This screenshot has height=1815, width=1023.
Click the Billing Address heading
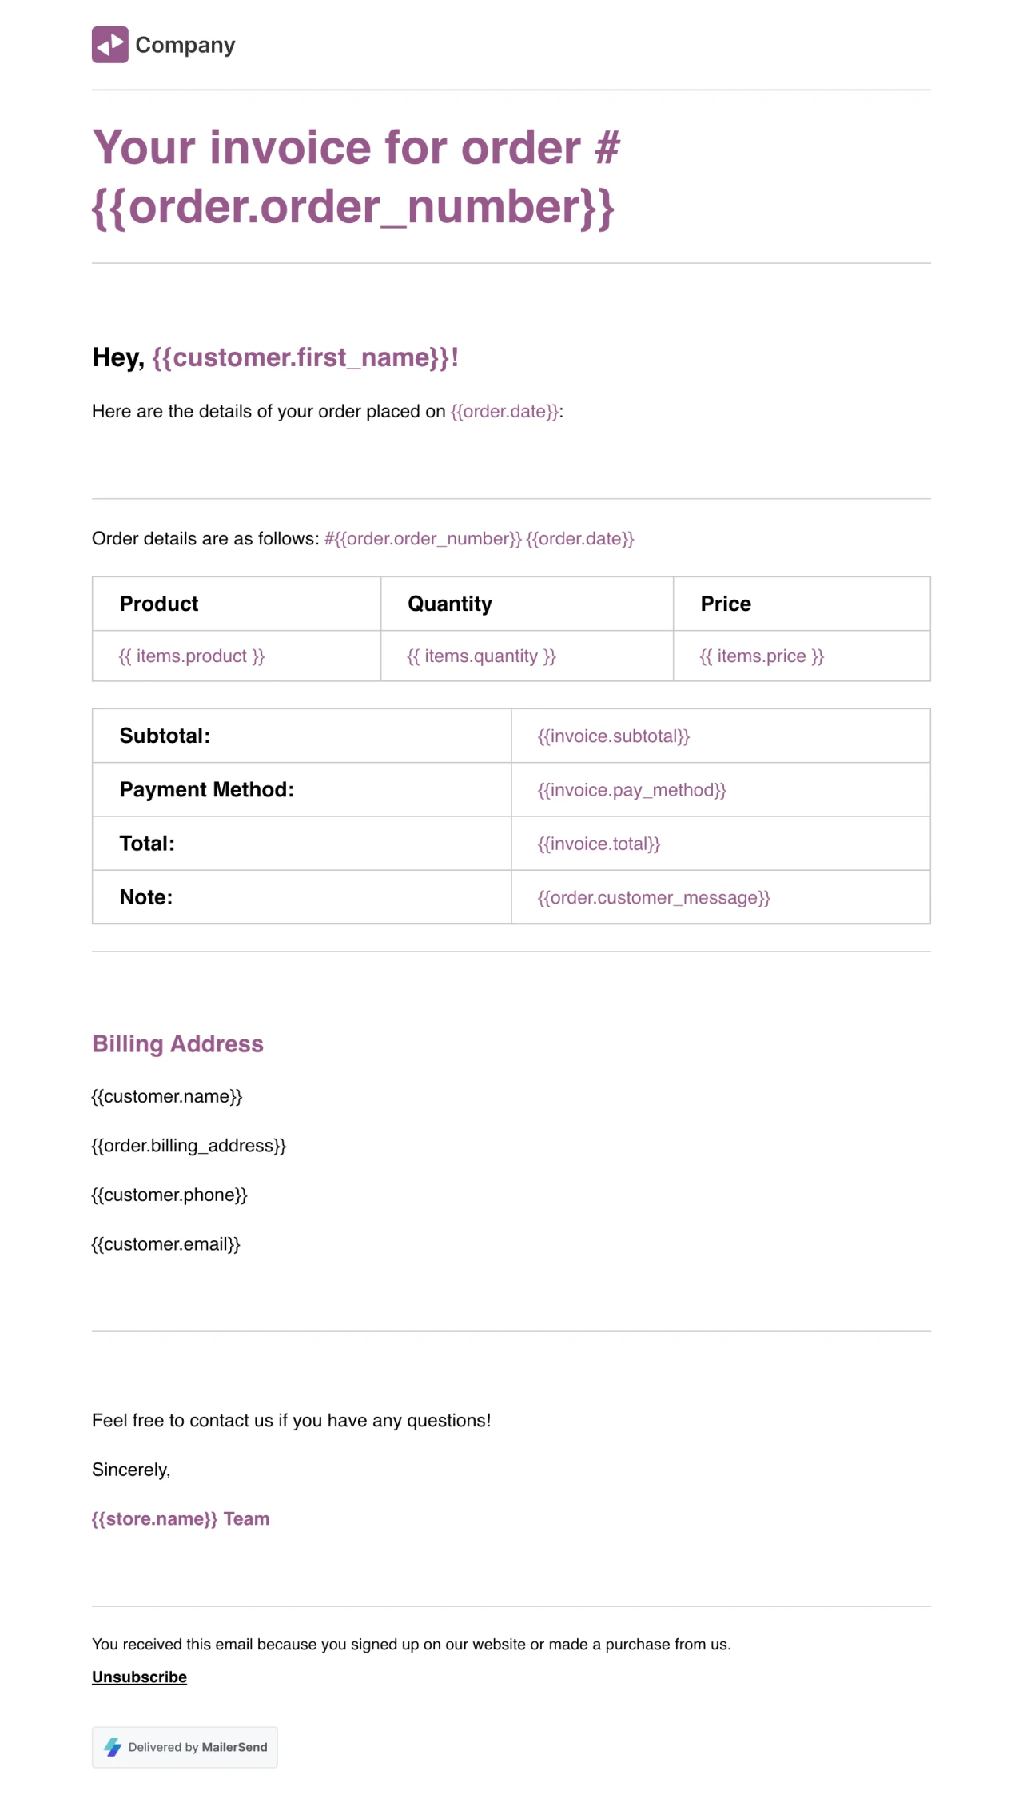(177, 1043)
